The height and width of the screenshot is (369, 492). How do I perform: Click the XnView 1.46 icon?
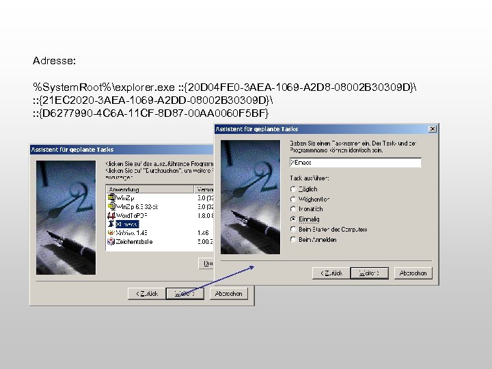(111, 233)
